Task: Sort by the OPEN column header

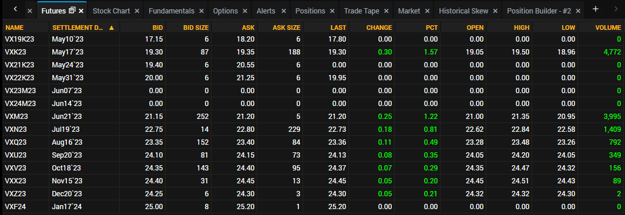Action: point(475,28)
